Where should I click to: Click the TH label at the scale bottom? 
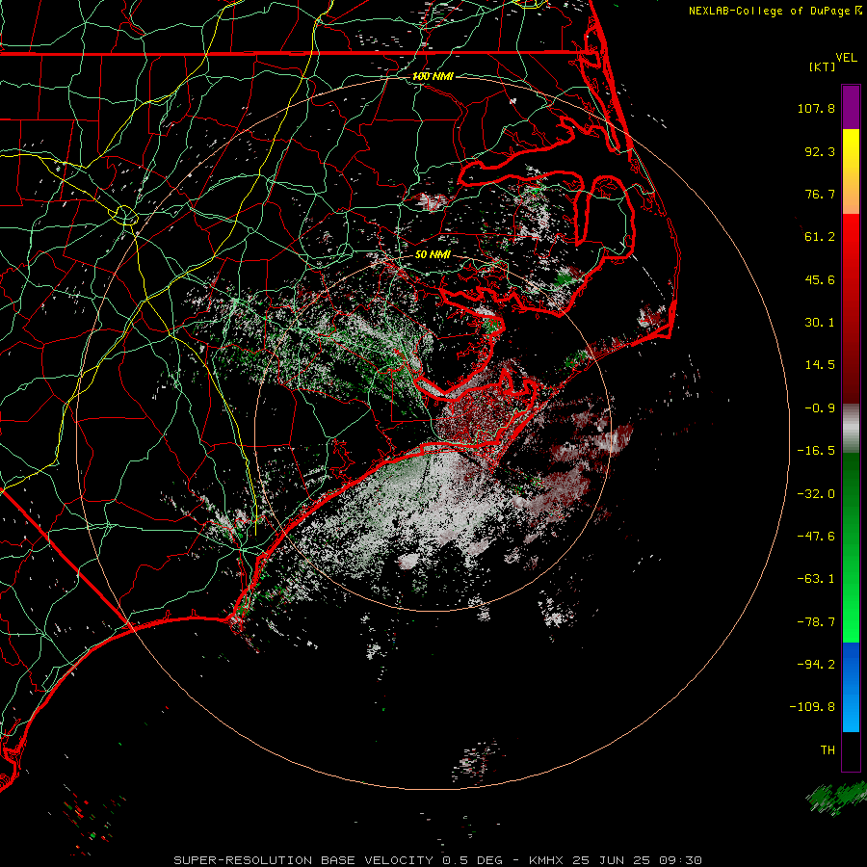828,750
